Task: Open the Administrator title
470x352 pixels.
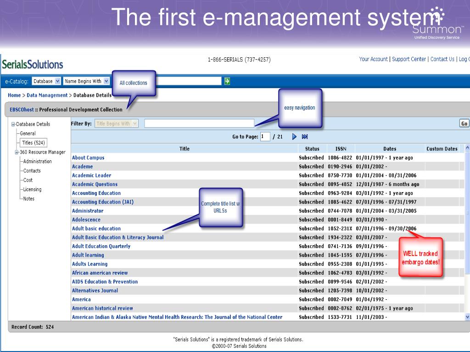Action: tap(88, 211)
